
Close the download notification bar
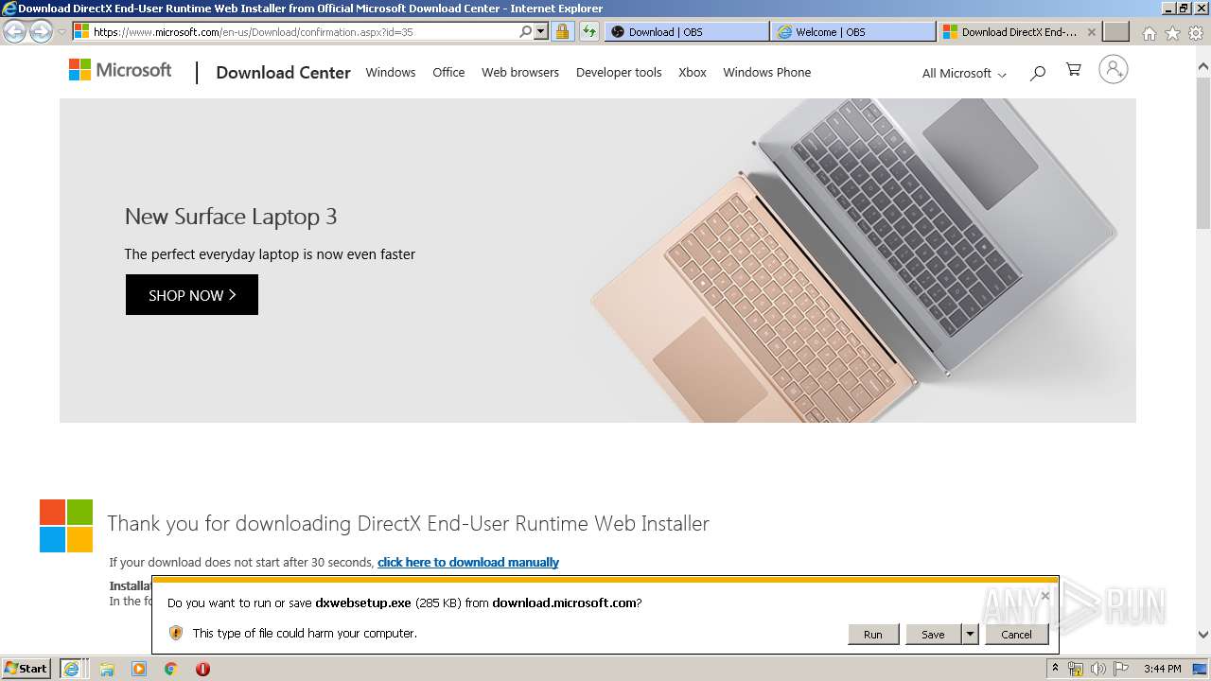1045,596
